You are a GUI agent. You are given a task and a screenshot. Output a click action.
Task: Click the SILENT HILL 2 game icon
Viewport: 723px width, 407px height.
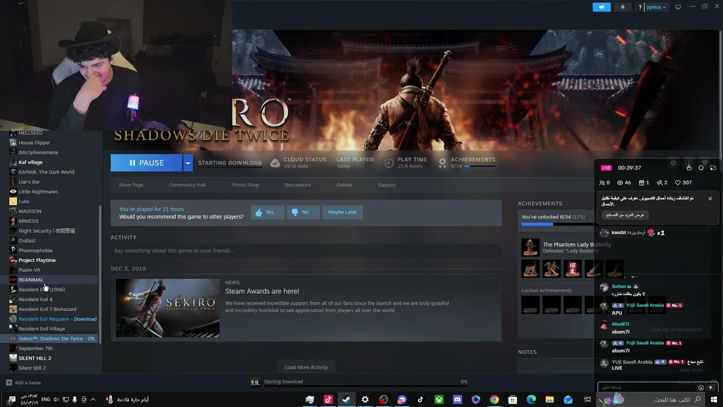tap(13, 358)
